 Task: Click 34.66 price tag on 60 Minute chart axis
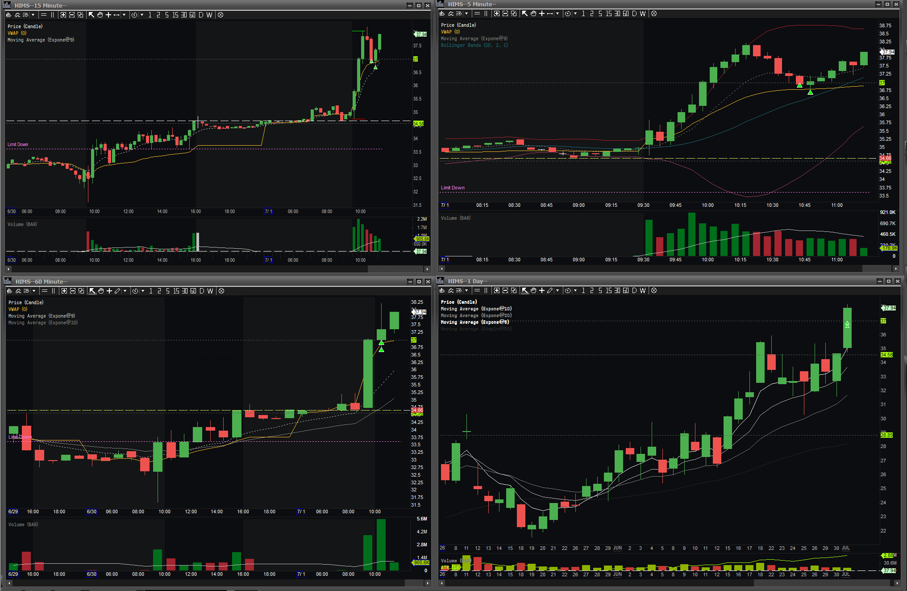417,410
